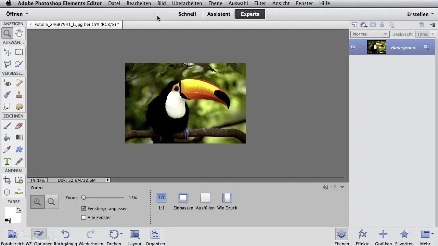
Task: Open the Mehr dropdown arrow
Action: (433, 234)
